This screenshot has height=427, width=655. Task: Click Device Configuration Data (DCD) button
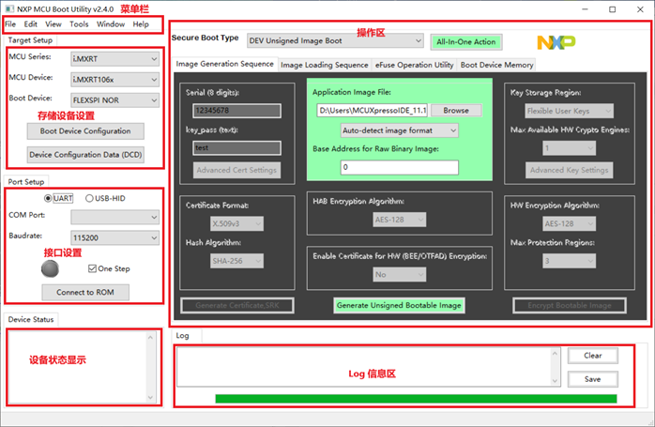85,155
